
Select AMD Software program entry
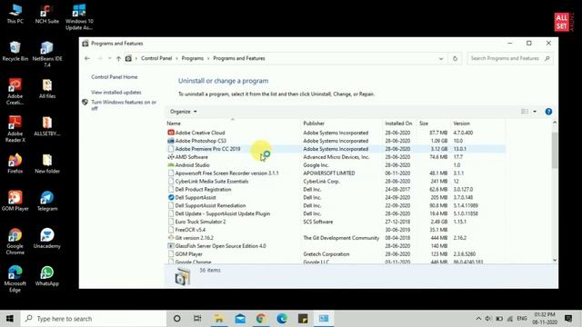[x=336, y=157]
